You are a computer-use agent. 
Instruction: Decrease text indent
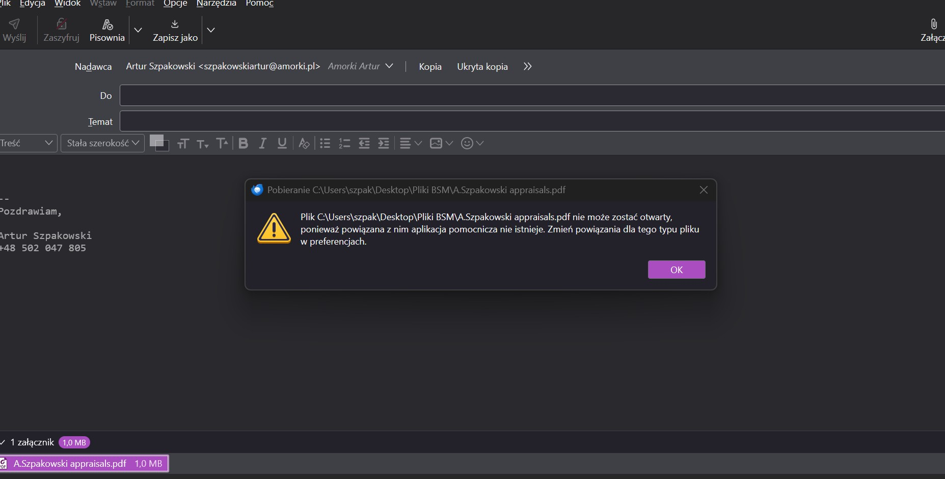coord(364,144)
